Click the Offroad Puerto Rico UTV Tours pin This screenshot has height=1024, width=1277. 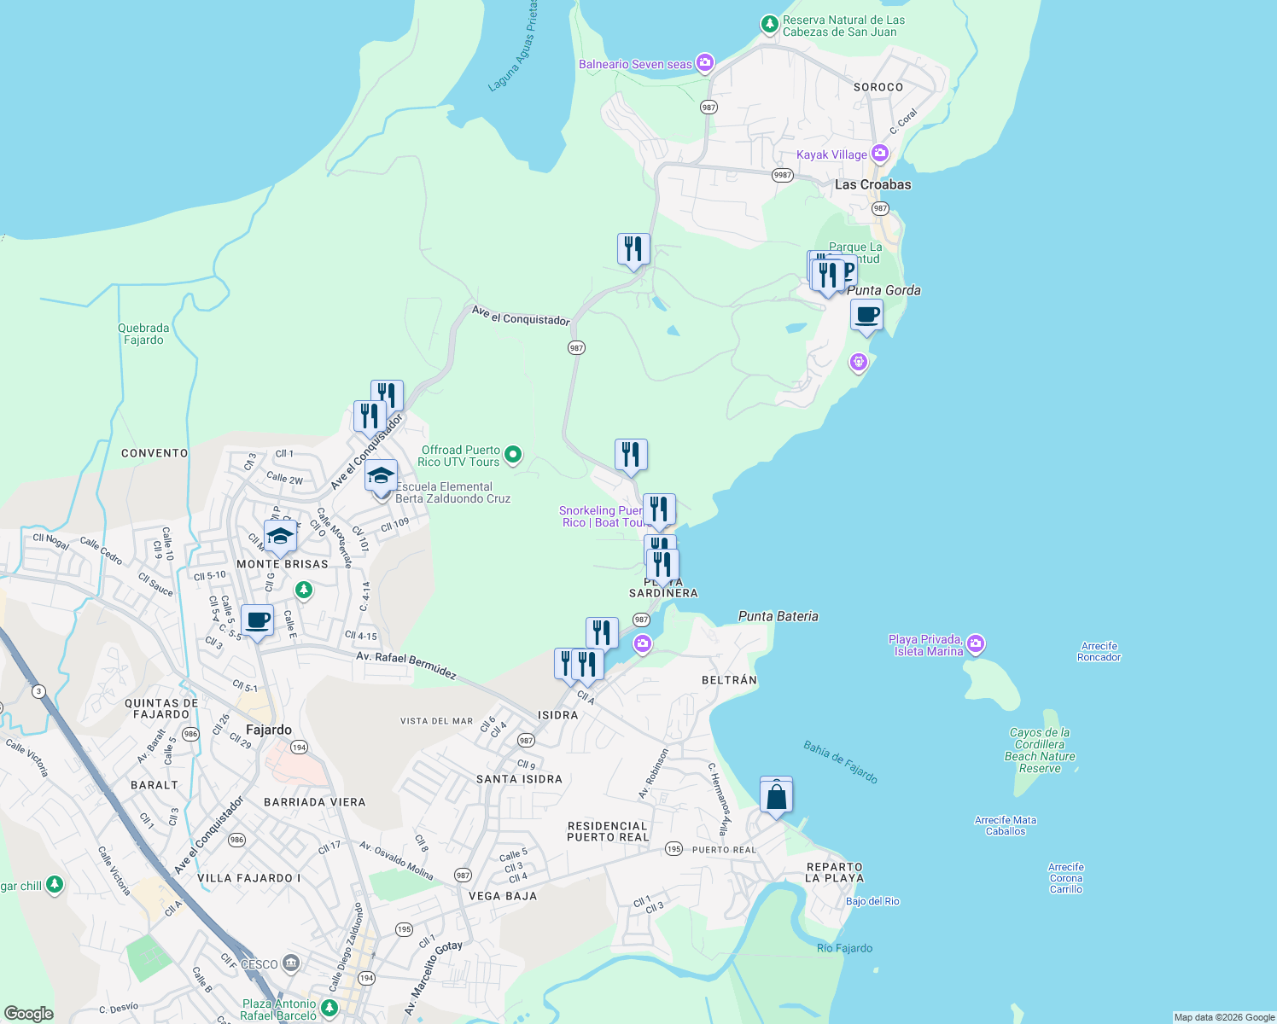click(511, 455)
